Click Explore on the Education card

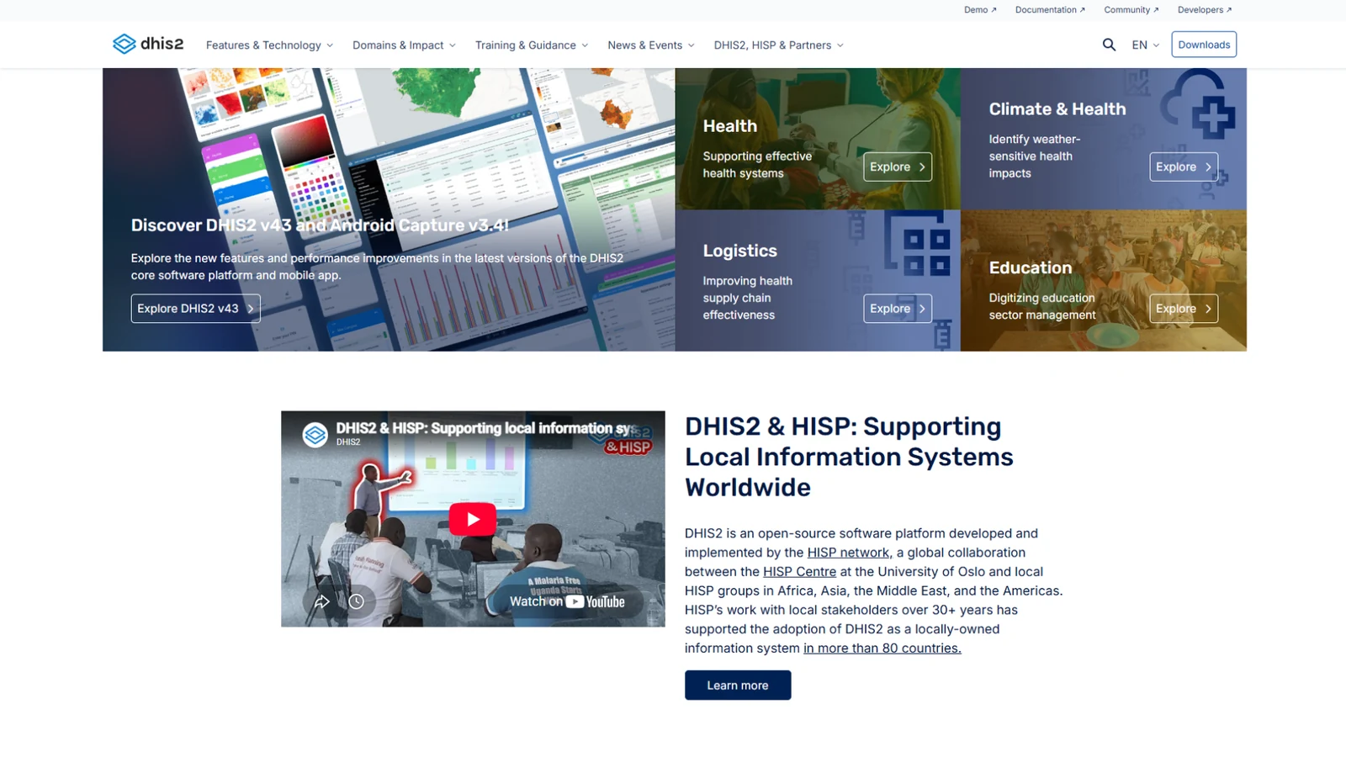[1184, 309]
